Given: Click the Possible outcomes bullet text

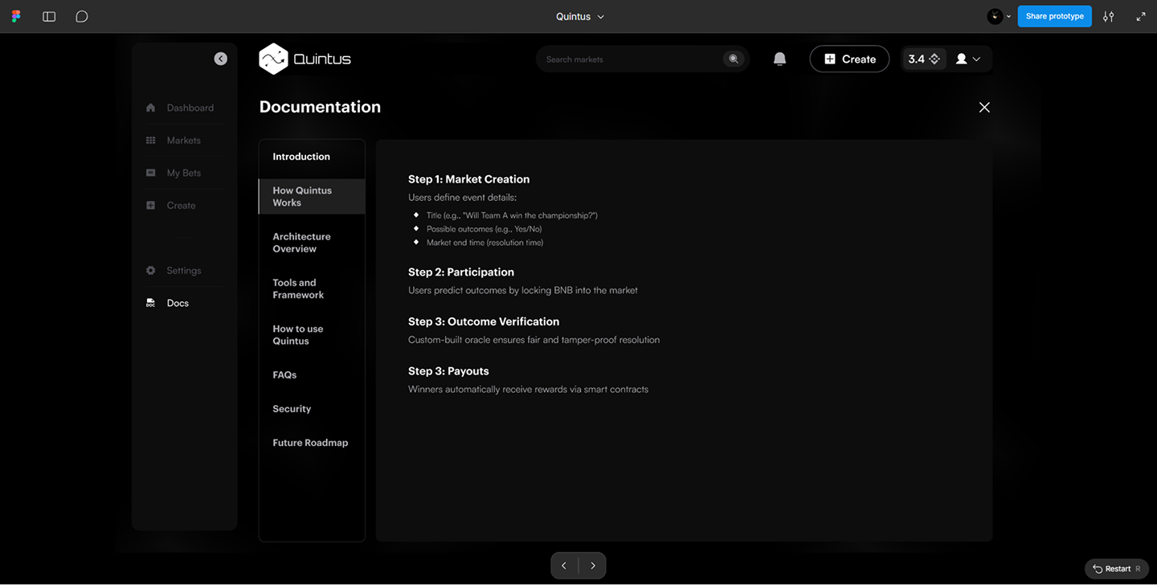Looking at the screenshot, I should (484, 229).
